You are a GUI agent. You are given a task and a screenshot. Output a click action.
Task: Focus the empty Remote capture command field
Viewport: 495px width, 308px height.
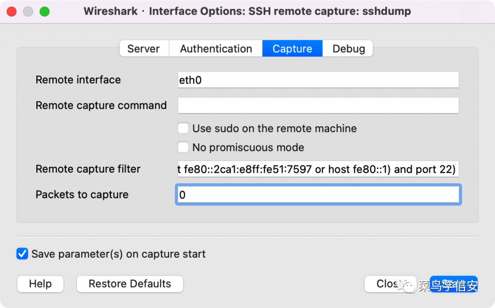click(x=318, y=105)
